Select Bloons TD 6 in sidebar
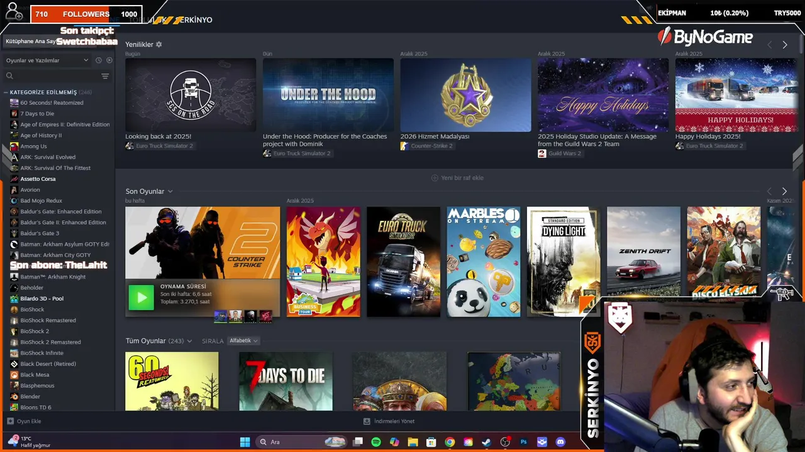This screenshot has height=452, width=805. pyautogui.click(x=36, y=407)
